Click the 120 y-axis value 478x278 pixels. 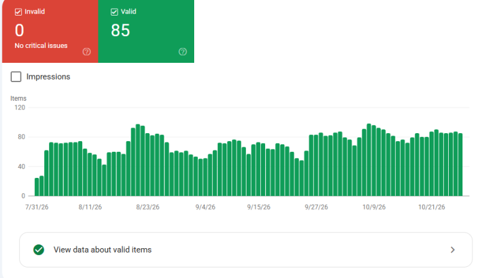click(20, 108)
